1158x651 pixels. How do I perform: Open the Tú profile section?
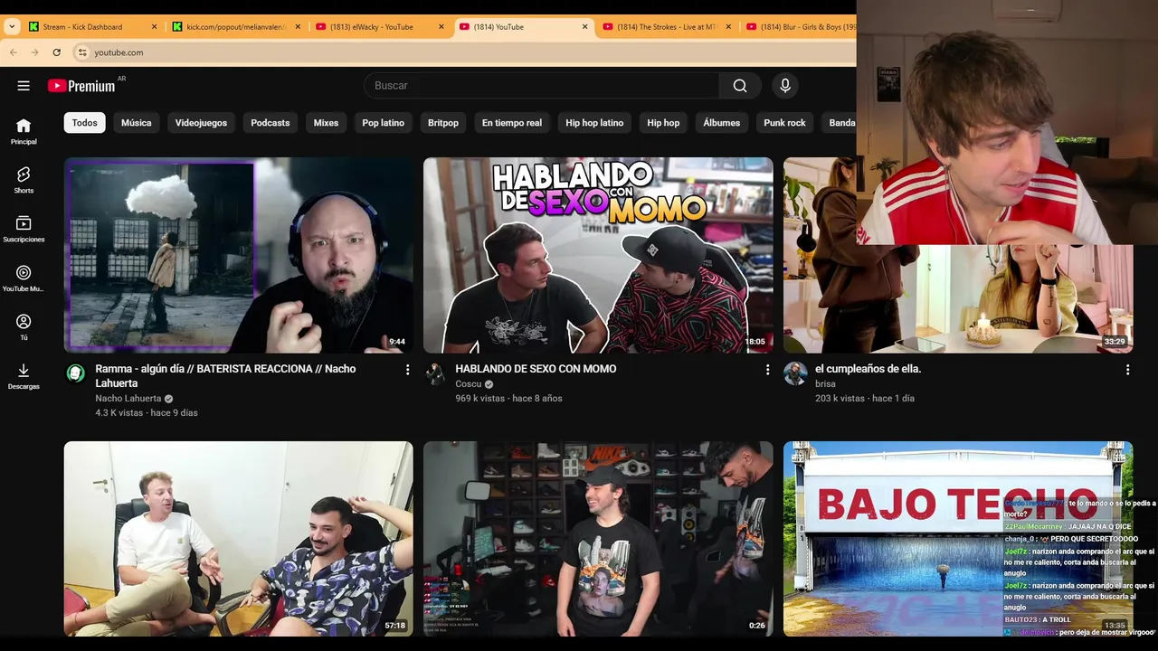pos(24,327)
